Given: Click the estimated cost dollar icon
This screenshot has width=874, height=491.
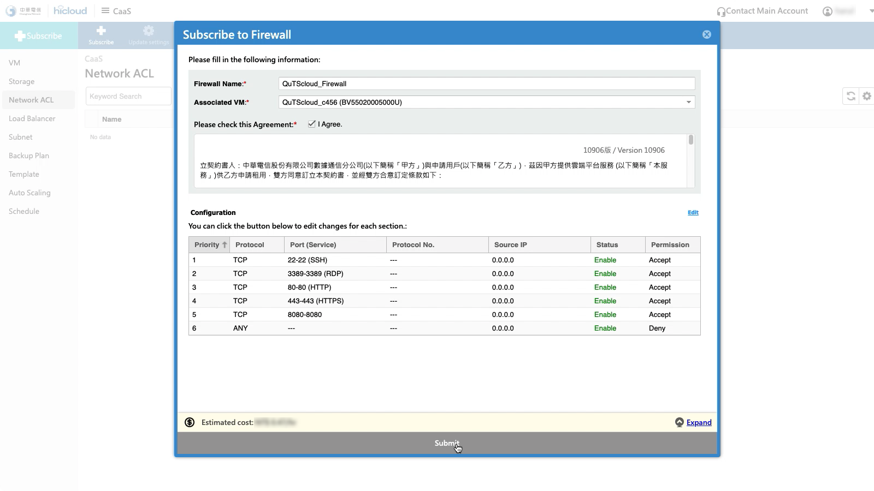Looking at the screenshot, I should [190, 422].
